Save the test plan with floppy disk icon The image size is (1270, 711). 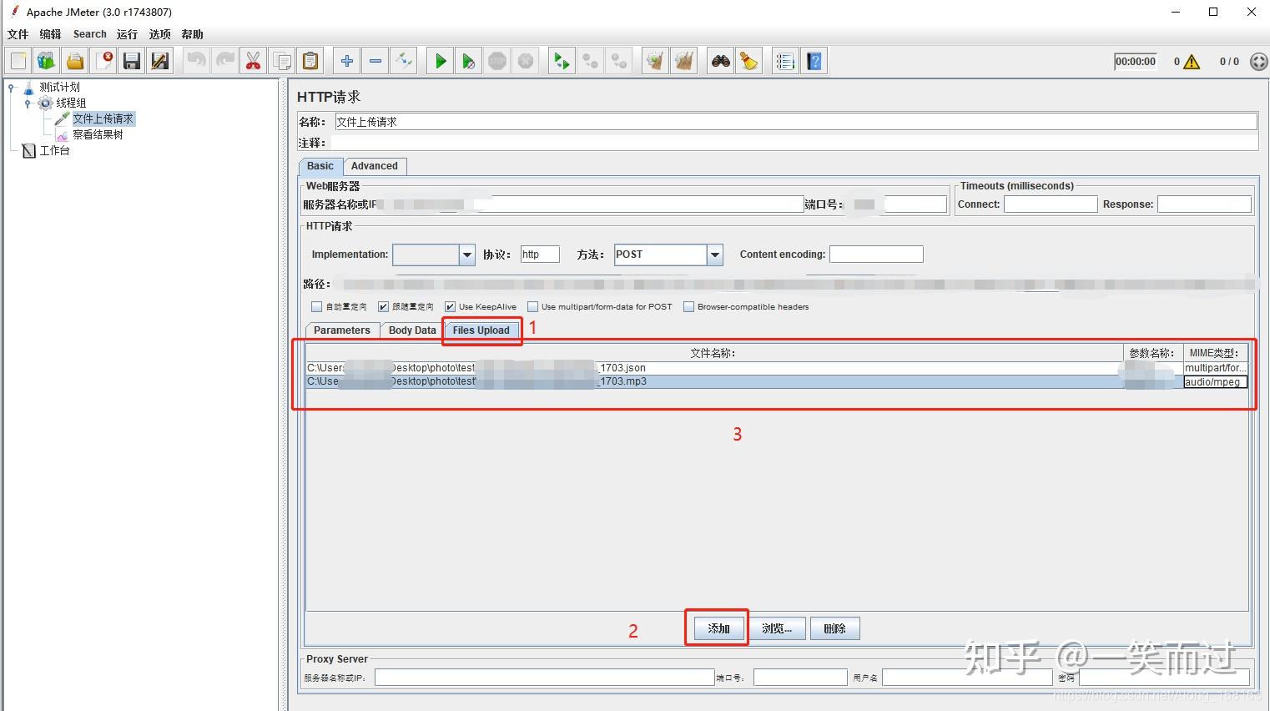131,60
